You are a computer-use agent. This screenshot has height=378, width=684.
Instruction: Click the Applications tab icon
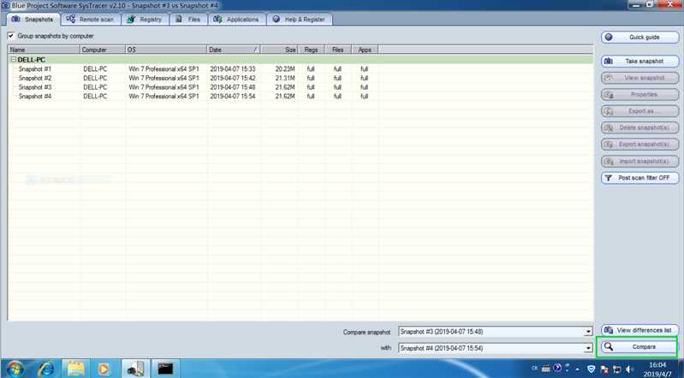pyautogui.click(x=217, y=19)
